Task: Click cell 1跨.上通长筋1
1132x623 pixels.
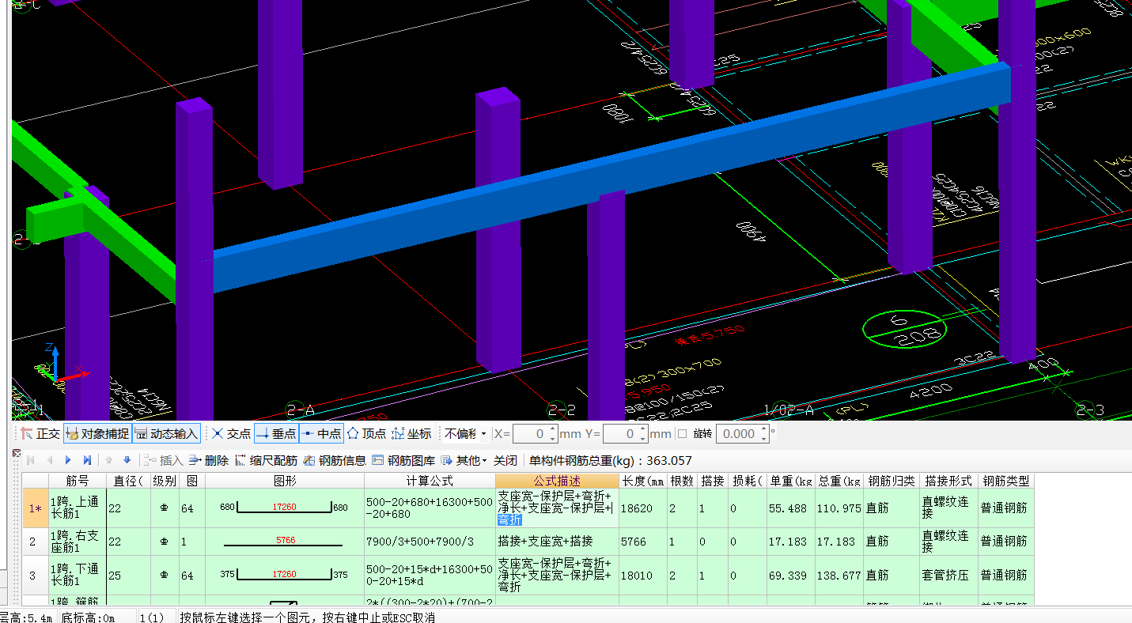Action: (x=78, y=508)
